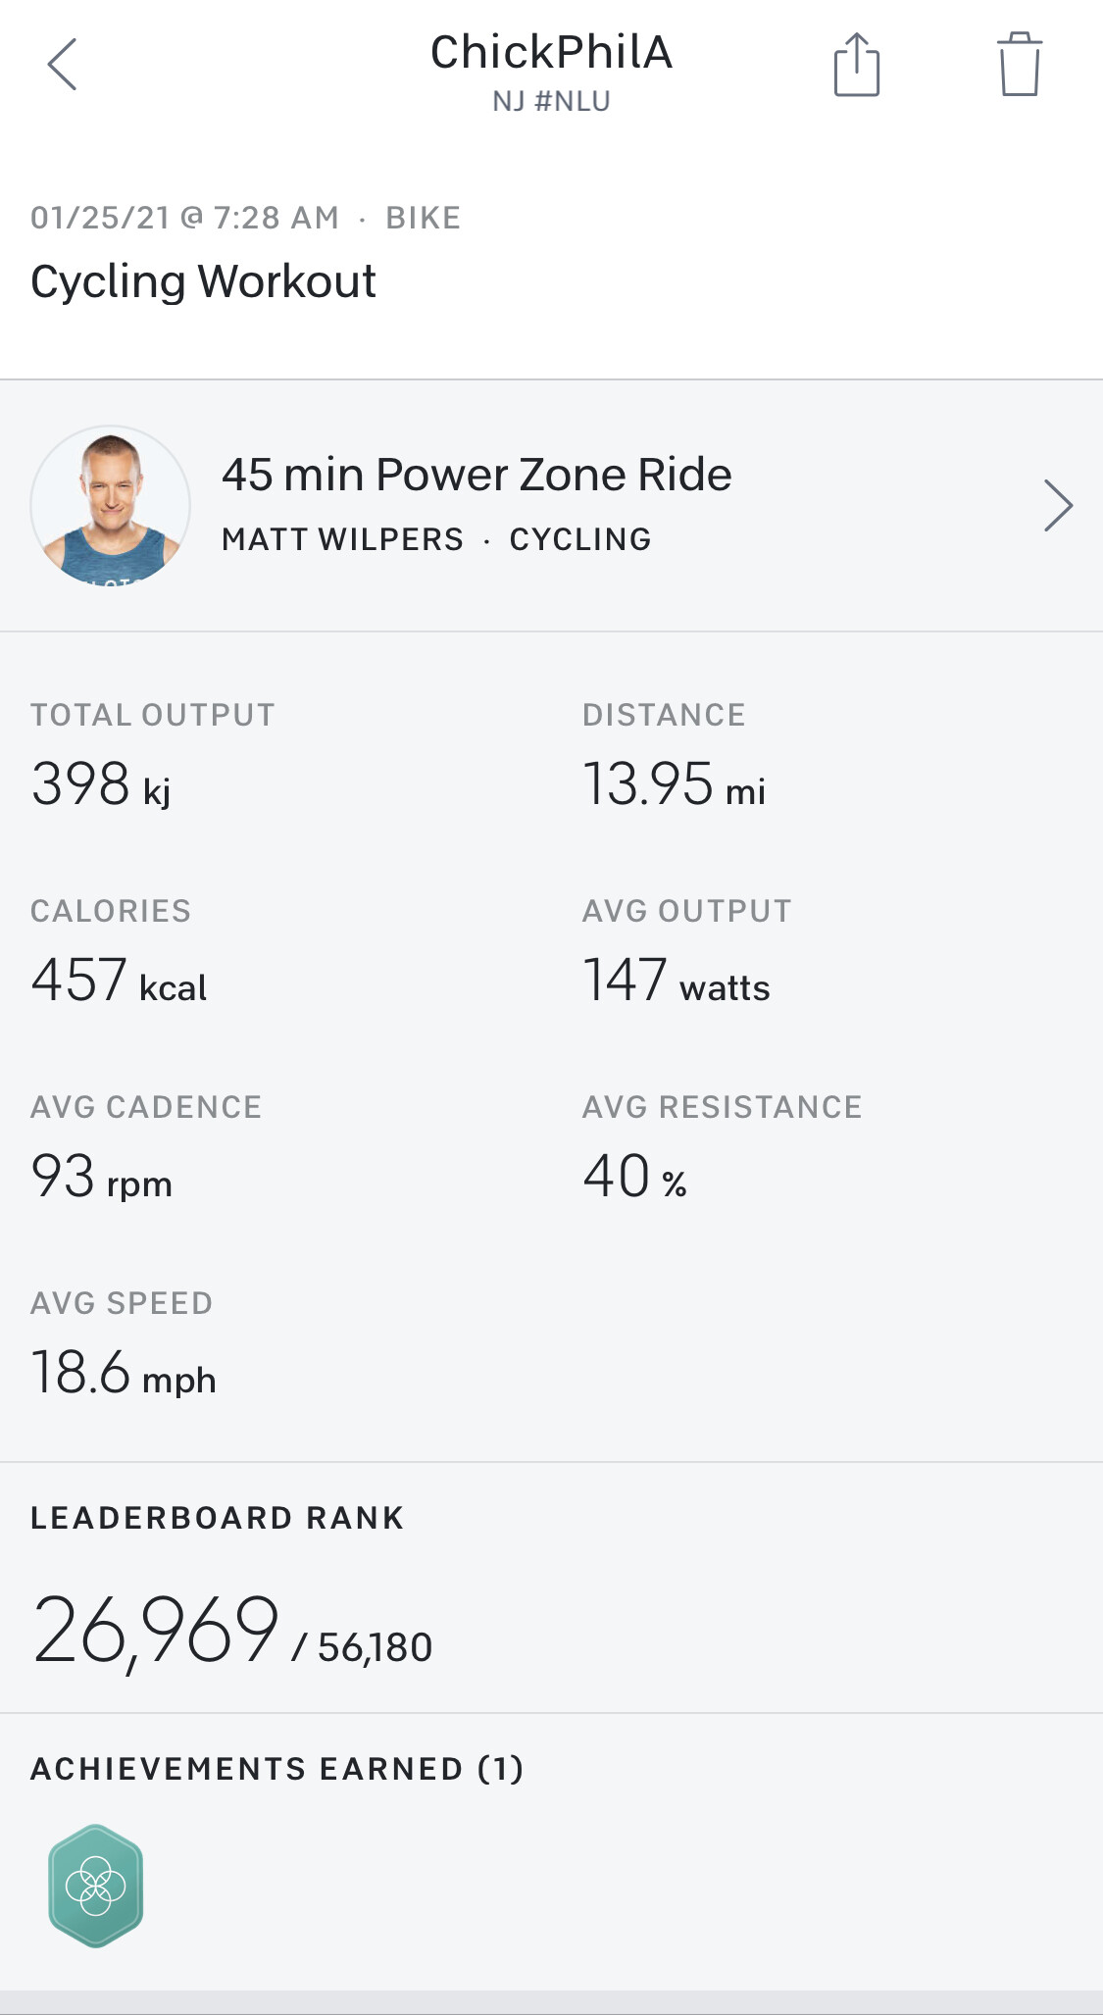Select Avg Cadence 93 rpm stat
This screenshot has height=2015, width=1103.
pyautogui.click(x=102, y=1177)
